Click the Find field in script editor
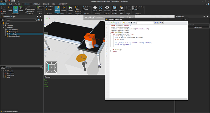 (x=145, y=22)
